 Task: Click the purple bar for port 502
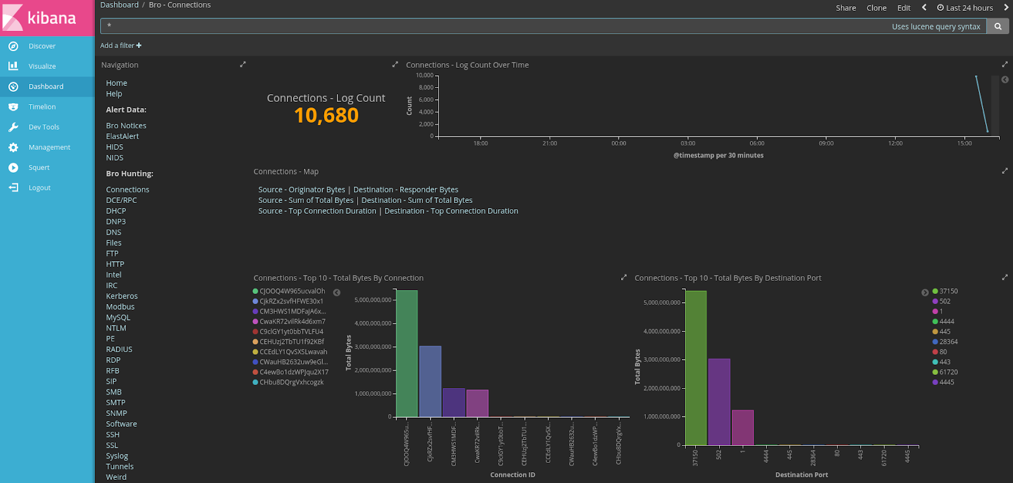pyautogui.click(x=719, y=402)
